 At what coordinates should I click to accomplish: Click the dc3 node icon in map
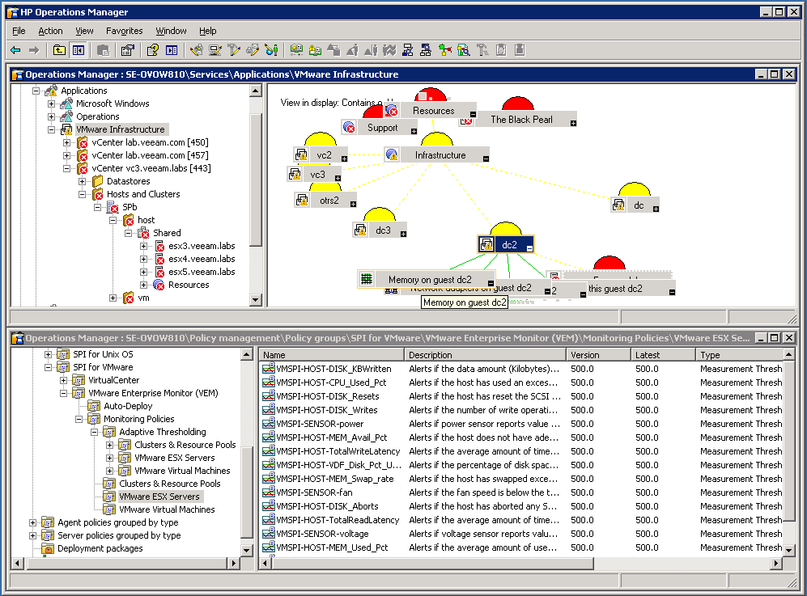coord(361,230)
